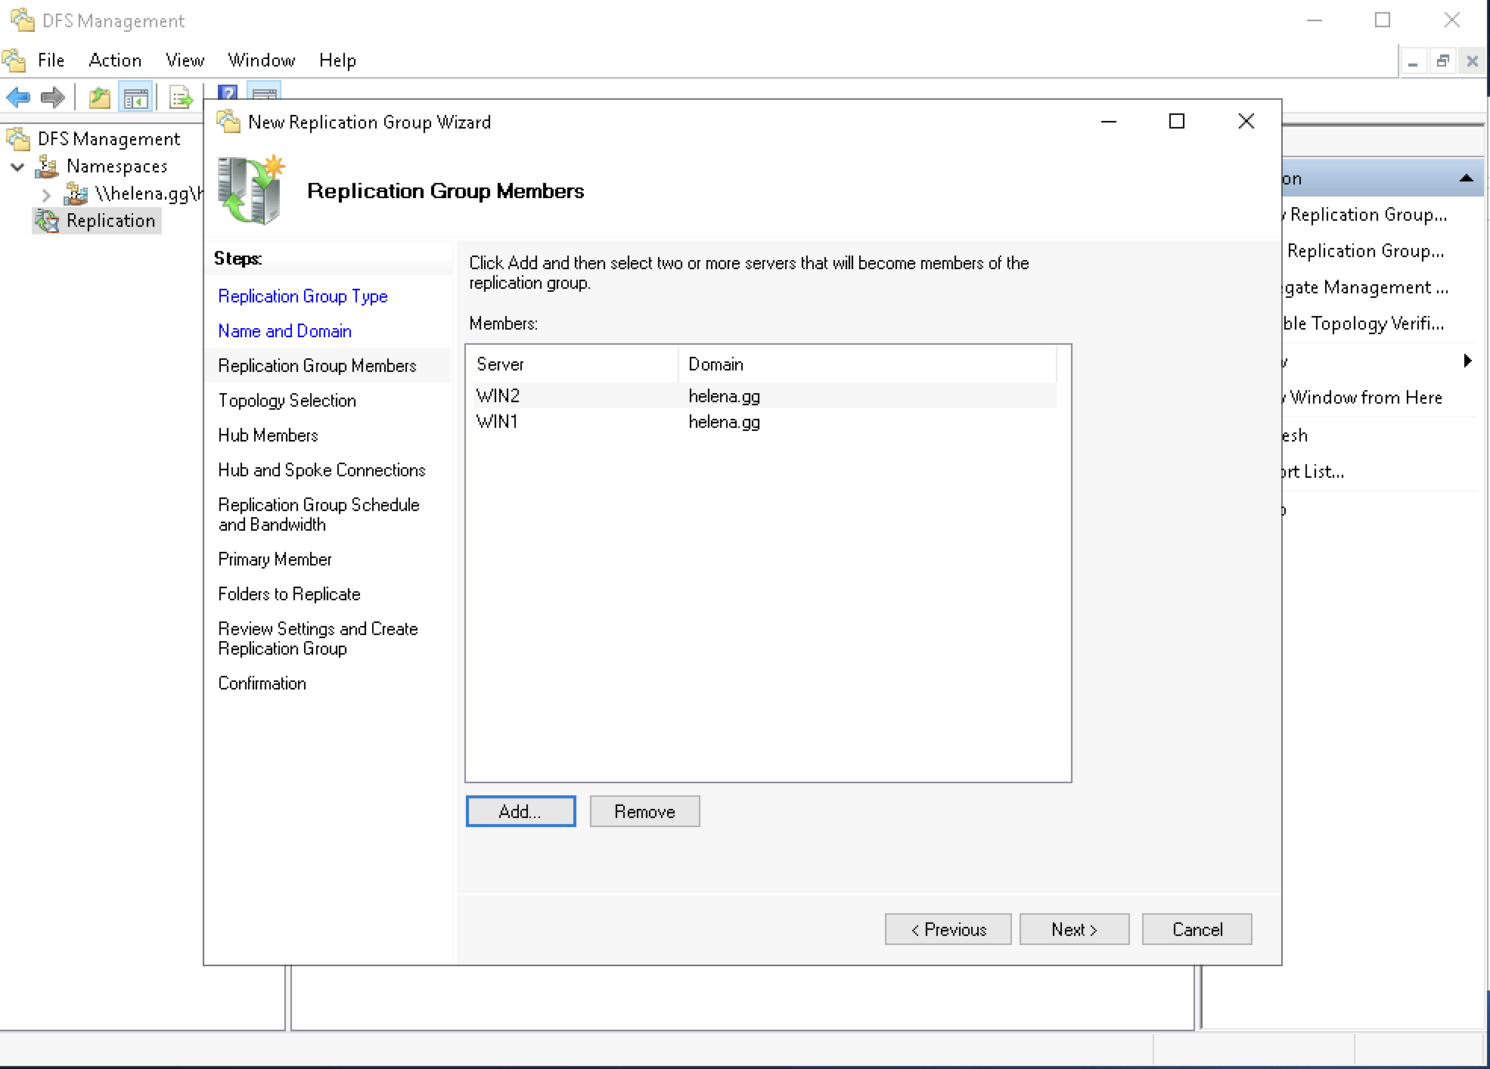
Task: Click the gray Forward arrow toolbar icon
Action: [x=52, y=97]
